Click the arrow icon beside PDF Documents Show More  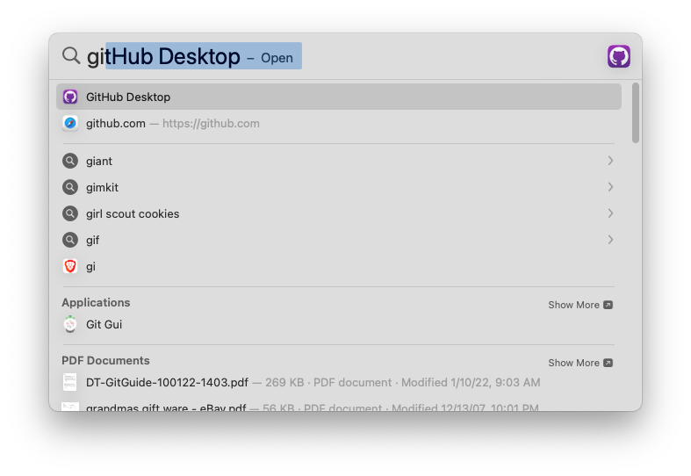pyautogui.click(x=608, y=363)
